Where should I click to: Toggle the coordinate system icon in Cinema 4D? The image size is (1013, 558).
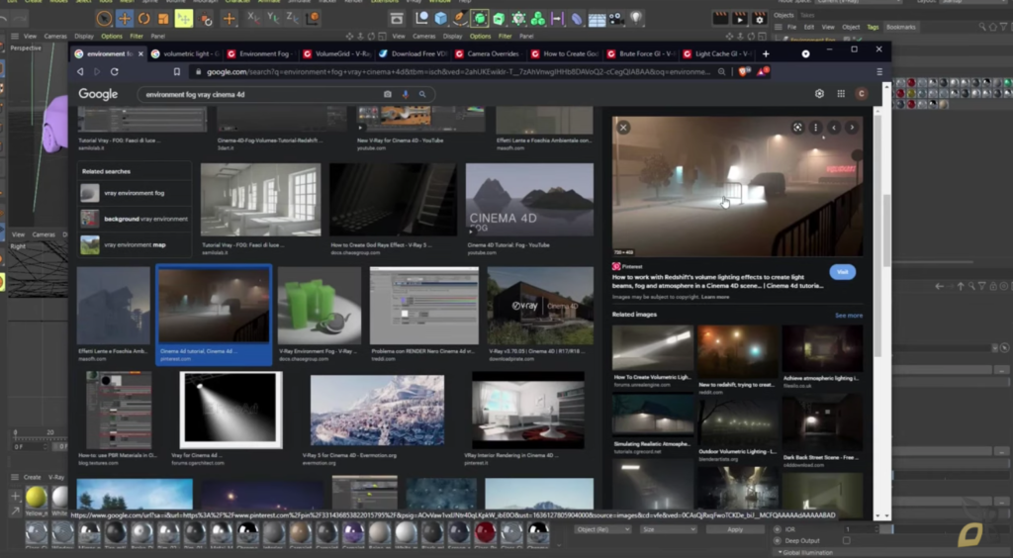point(312,19)
